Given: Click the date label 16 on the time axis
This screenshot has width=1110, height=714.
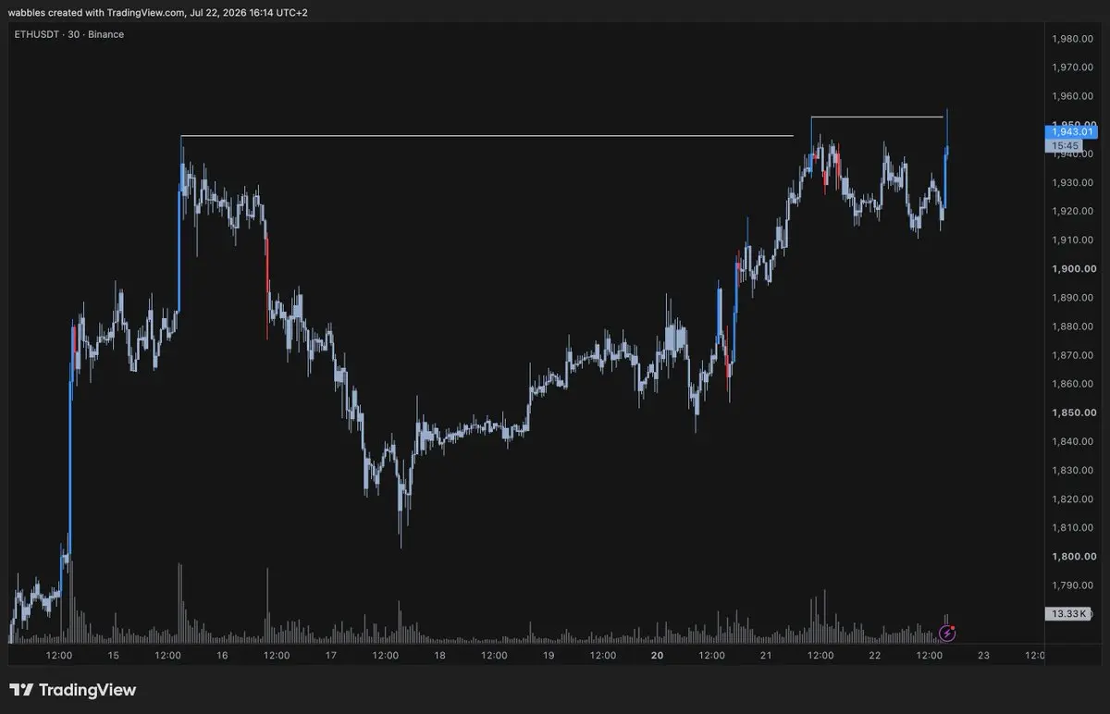Looking at the screenshot, I should (222, 655).
